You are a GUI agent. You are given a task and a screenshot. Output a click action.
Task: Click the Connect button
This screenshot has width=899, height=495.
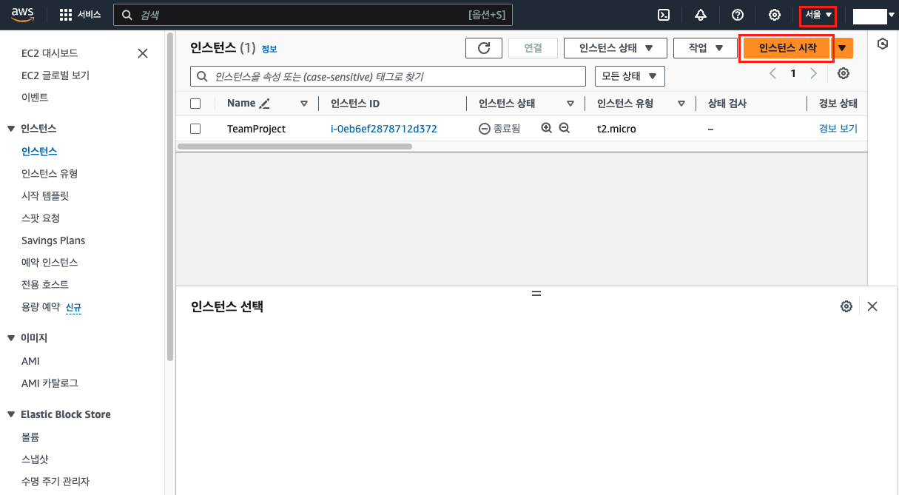point(533,48)
